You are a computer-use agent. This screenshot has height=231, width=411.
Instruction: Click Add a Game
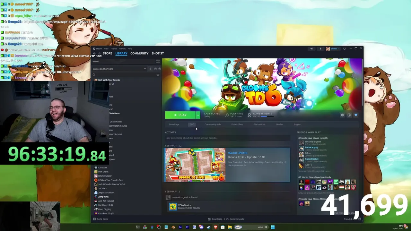click(101, 219)
